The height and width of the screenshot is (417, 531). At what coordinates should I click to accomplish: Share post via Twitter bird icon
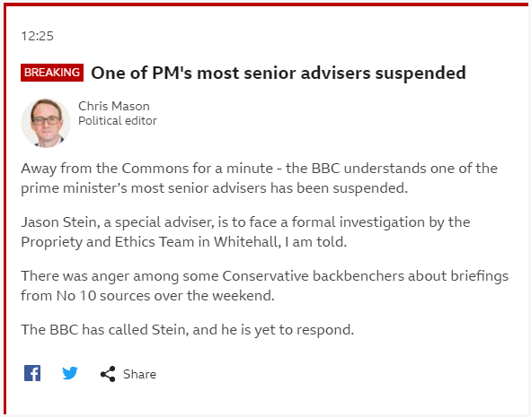click(x=70, y=373)
